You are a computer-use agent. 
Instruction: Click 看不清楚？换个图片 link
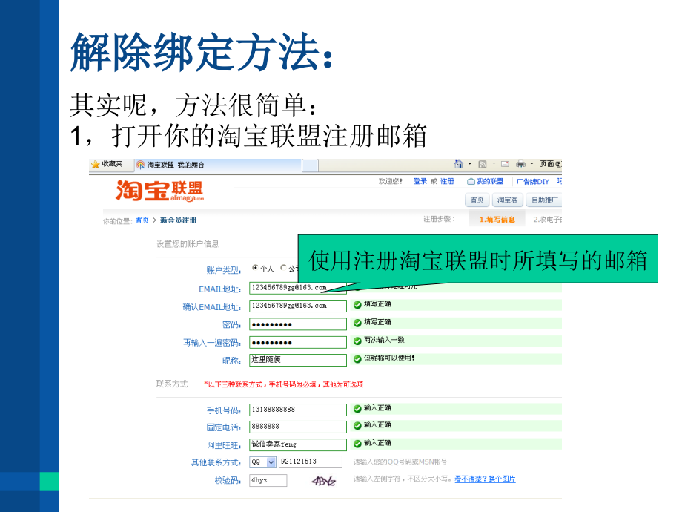[x=485, y=479]
